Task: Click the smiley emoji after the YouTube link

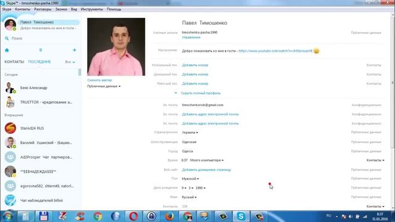Action: coord(317,51)
